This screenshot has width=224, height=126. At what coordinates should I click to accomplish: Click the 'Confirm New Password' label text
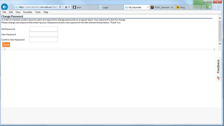coord(13,40)
